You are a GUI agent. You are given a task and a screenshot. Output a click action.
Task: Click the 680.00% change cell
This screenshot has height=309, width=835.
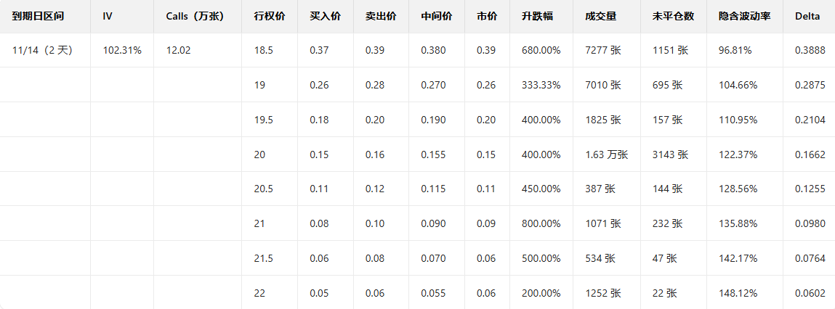(x=541, y=50)
